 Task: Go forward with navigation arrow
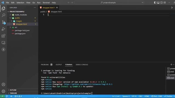tap(72, 2)
